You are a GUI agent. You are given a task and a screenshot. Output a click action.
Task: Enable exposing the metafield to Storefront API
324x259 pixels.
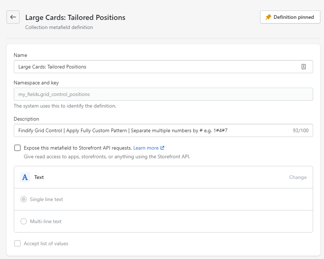pos(17,147)
